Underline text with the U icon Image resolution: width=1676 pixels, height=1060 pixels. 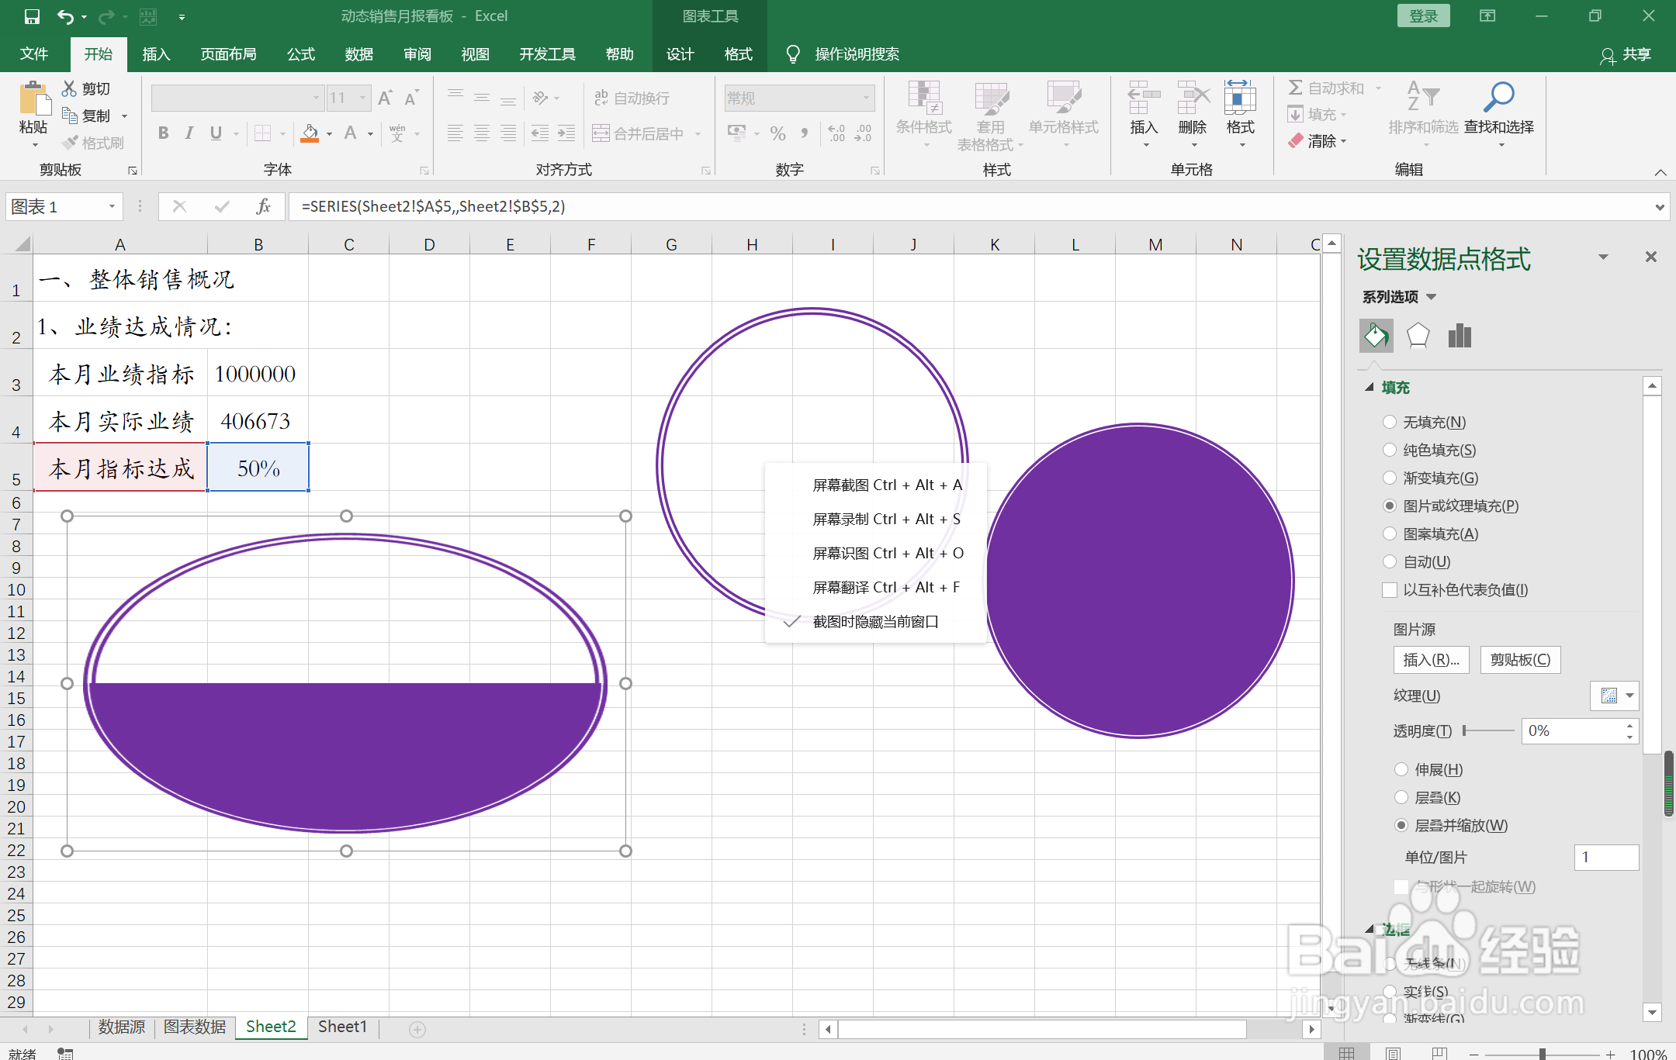pyautogui.click(x=216, y=133)
